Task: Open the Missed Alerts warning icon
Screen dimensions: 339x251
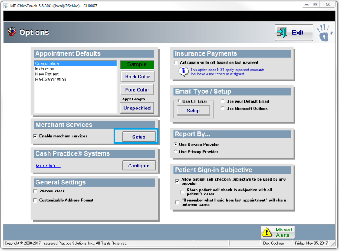Action: tap(267, 232)
